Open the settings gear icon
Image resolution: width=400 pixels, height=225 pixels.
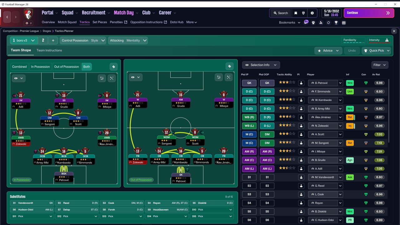tap(312, 13)
